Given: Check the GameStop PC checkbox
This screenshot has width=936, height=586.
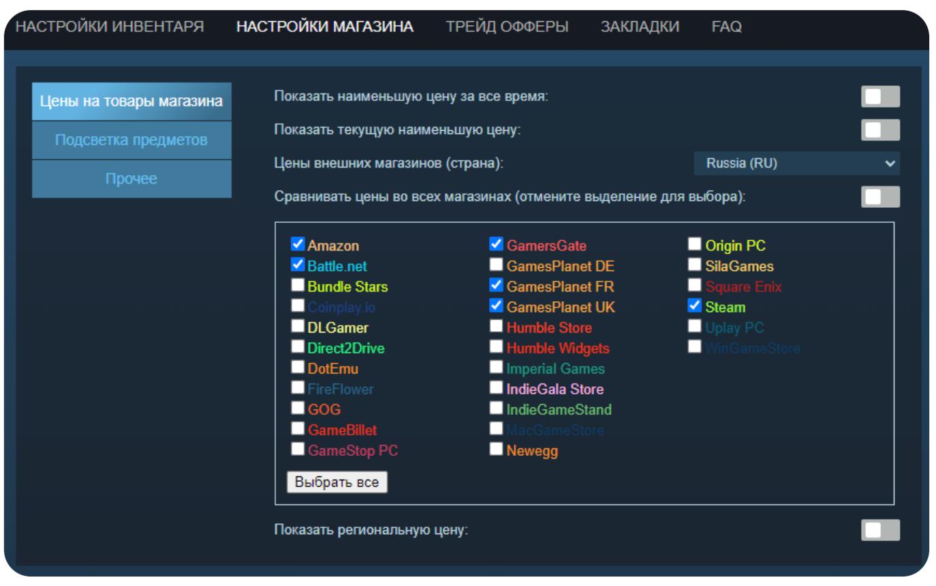Looking at the screenshot, I should 298,448.
